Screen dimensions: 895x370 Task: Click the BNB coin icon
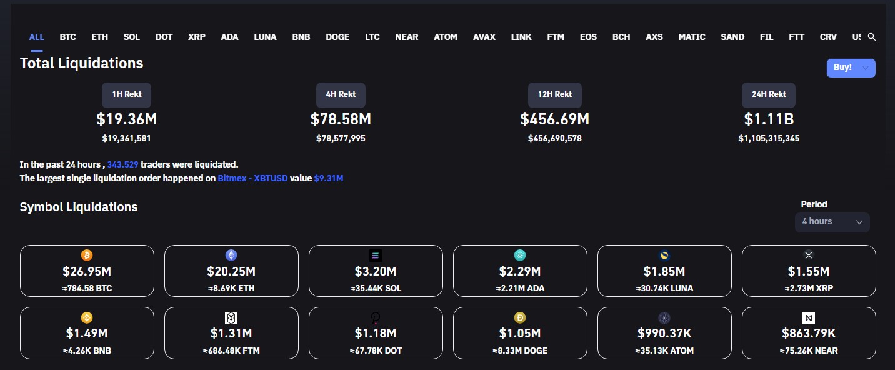click(x=87, y=317)
